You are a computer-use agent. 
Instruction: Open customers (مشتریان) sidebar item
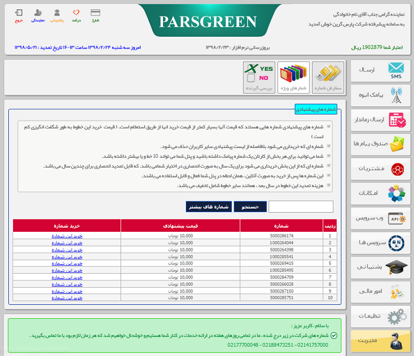click(x=380, y=169)
